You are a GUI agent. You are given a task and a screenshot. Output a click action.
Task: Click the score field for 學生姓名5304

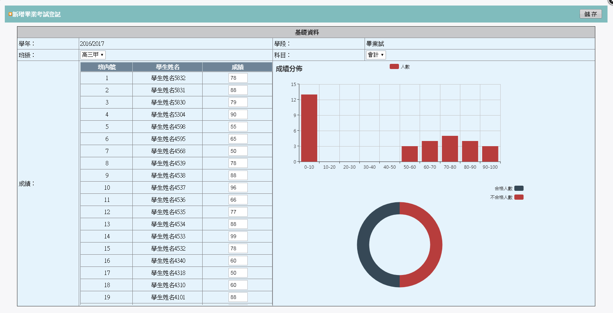pos(238,114)
